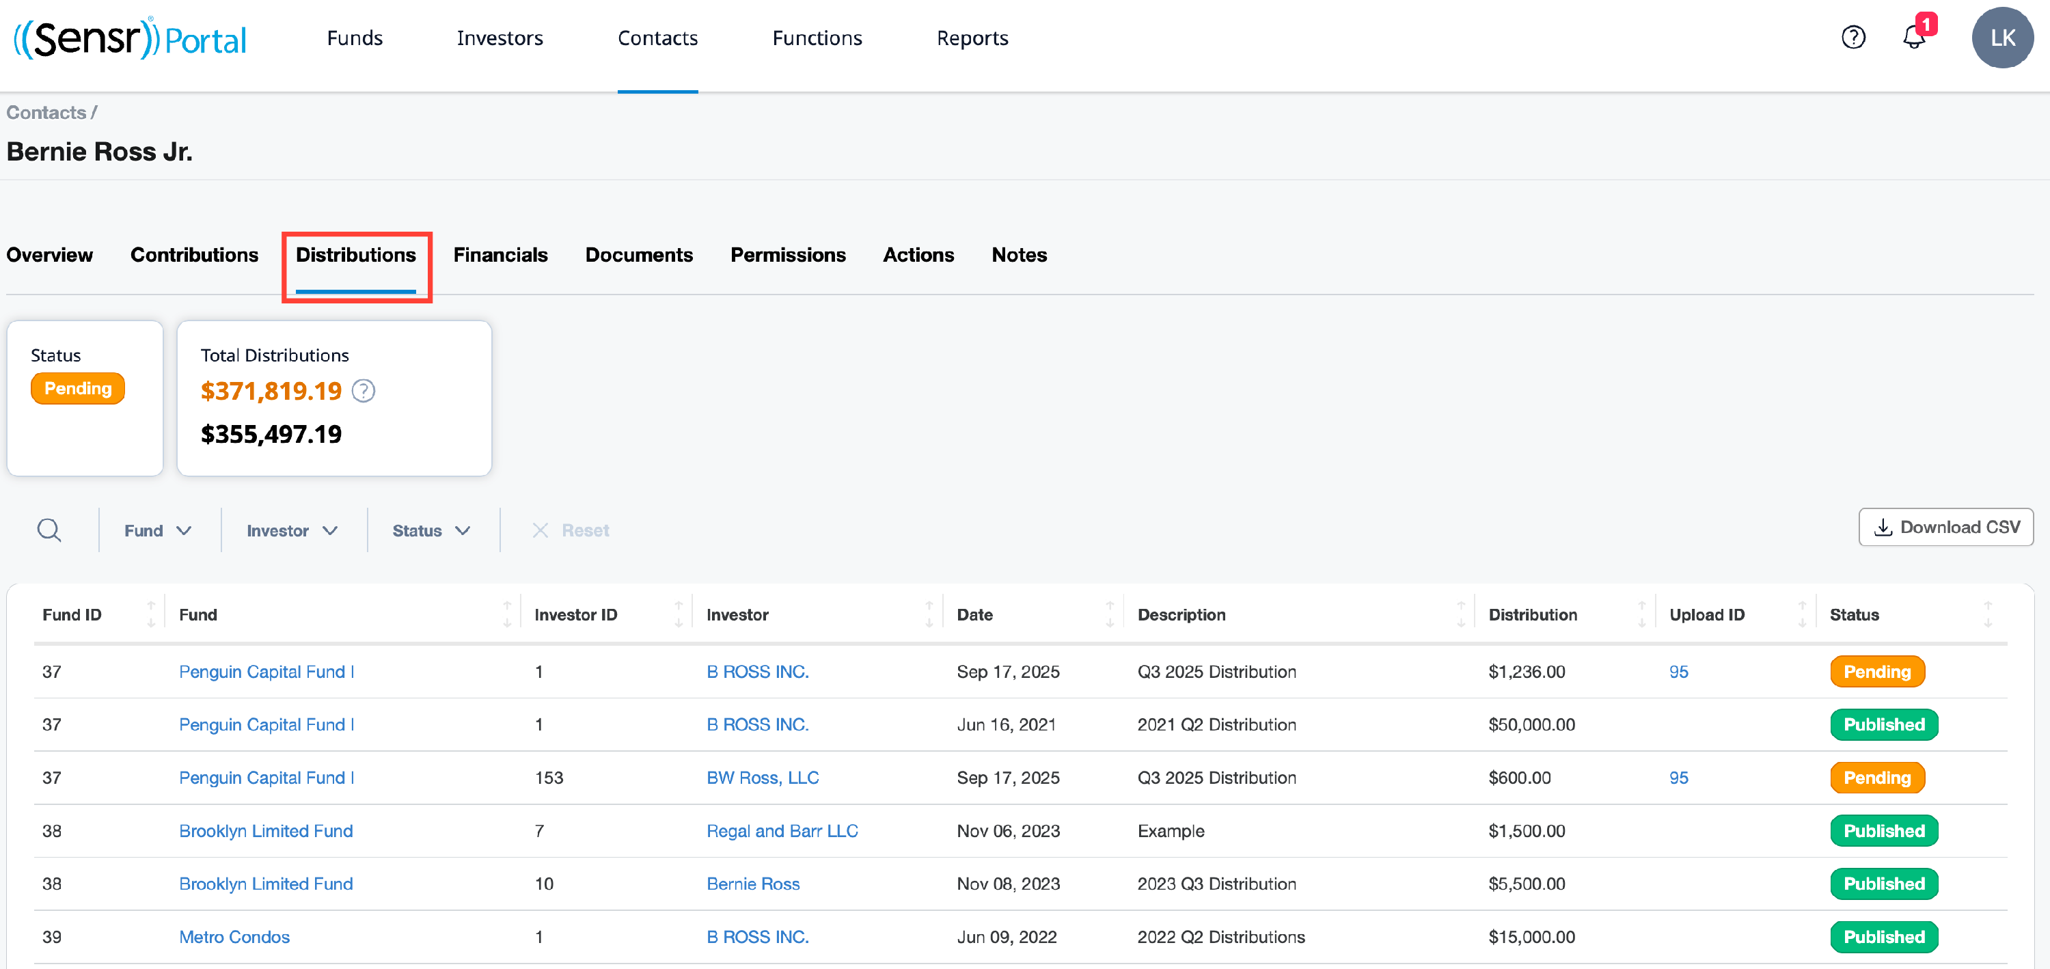
Task: Open Brooklyn Limited Fund in Example row
Action: (x=266, y=832)
